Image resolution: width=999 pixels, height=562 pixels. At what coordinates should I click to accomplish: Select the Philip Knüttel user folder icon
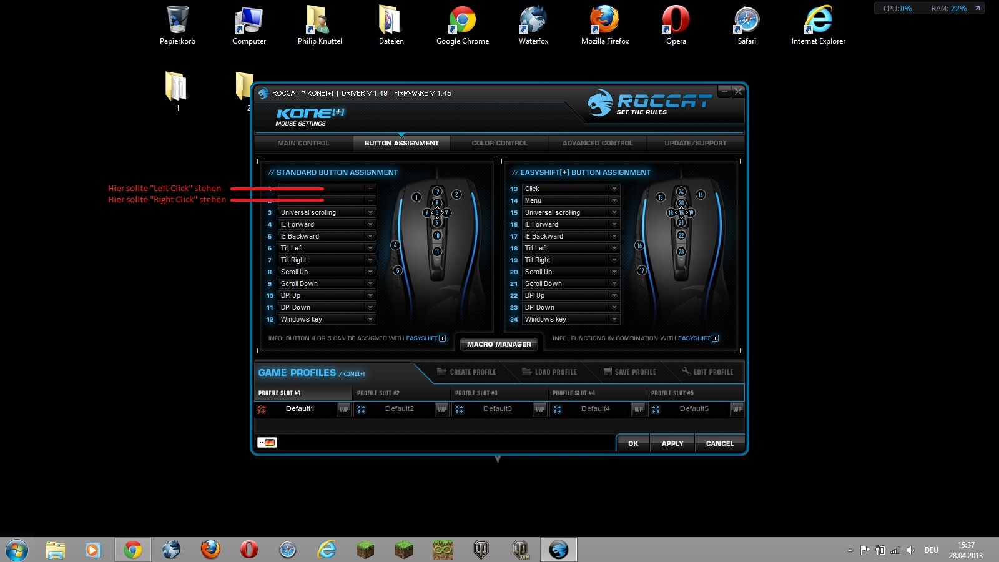(320, 25)
